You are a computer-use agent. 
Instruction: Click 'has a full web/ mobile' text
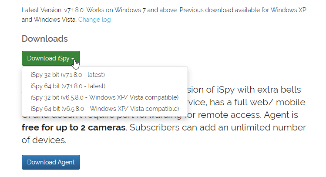pos(257,102)
